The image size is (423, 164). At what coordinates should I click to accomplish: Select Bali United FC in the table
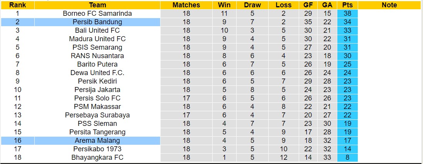pyautogui.click(x=97, y=30)
